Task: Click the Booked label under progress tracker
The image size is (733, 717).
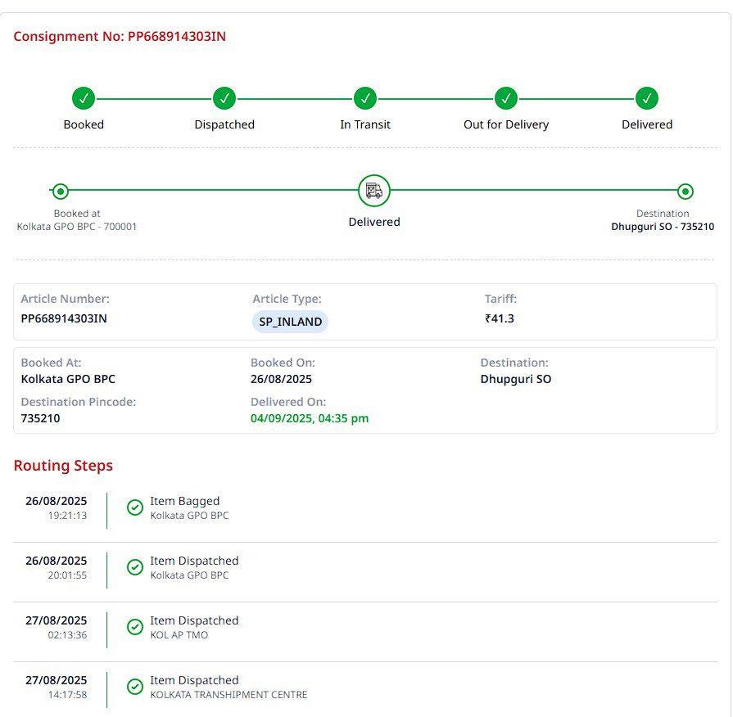Action: point(84,124)
